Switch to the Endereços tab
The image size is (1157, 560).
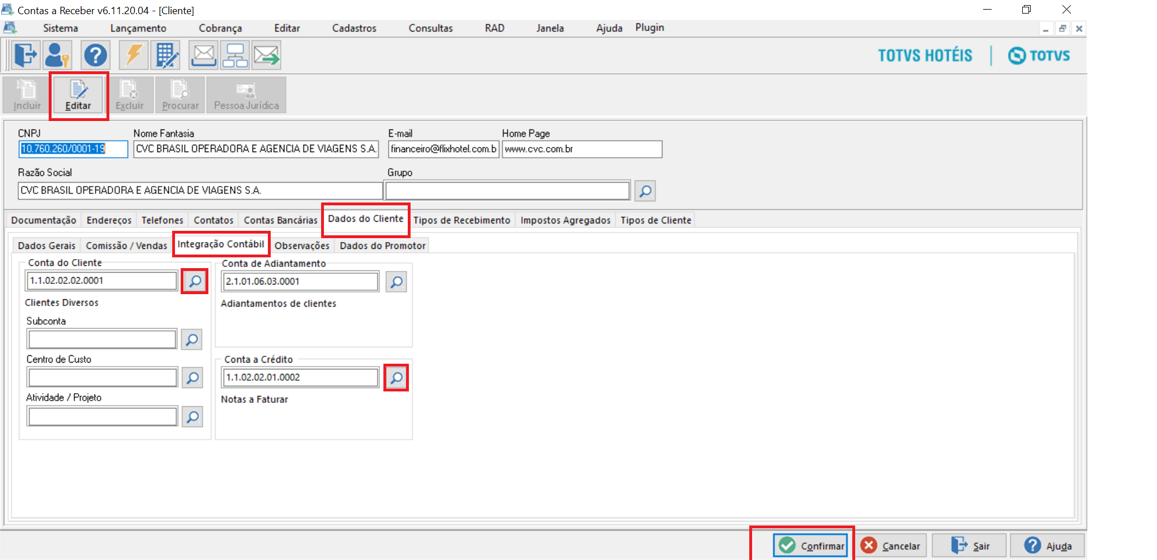[109, 220]
